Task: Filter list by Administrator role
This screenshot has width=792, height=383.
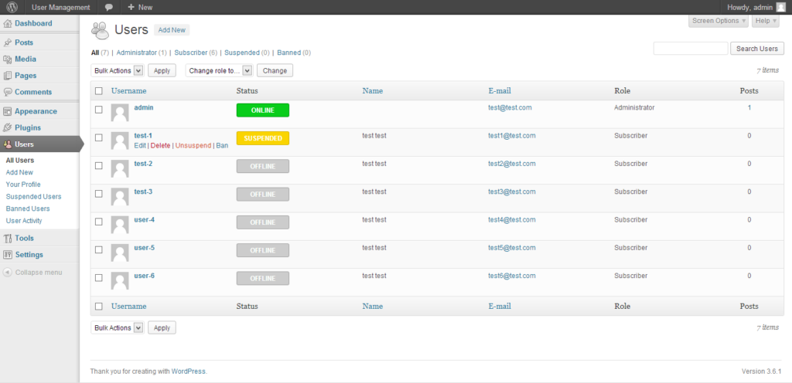Action: click(137, 53)
